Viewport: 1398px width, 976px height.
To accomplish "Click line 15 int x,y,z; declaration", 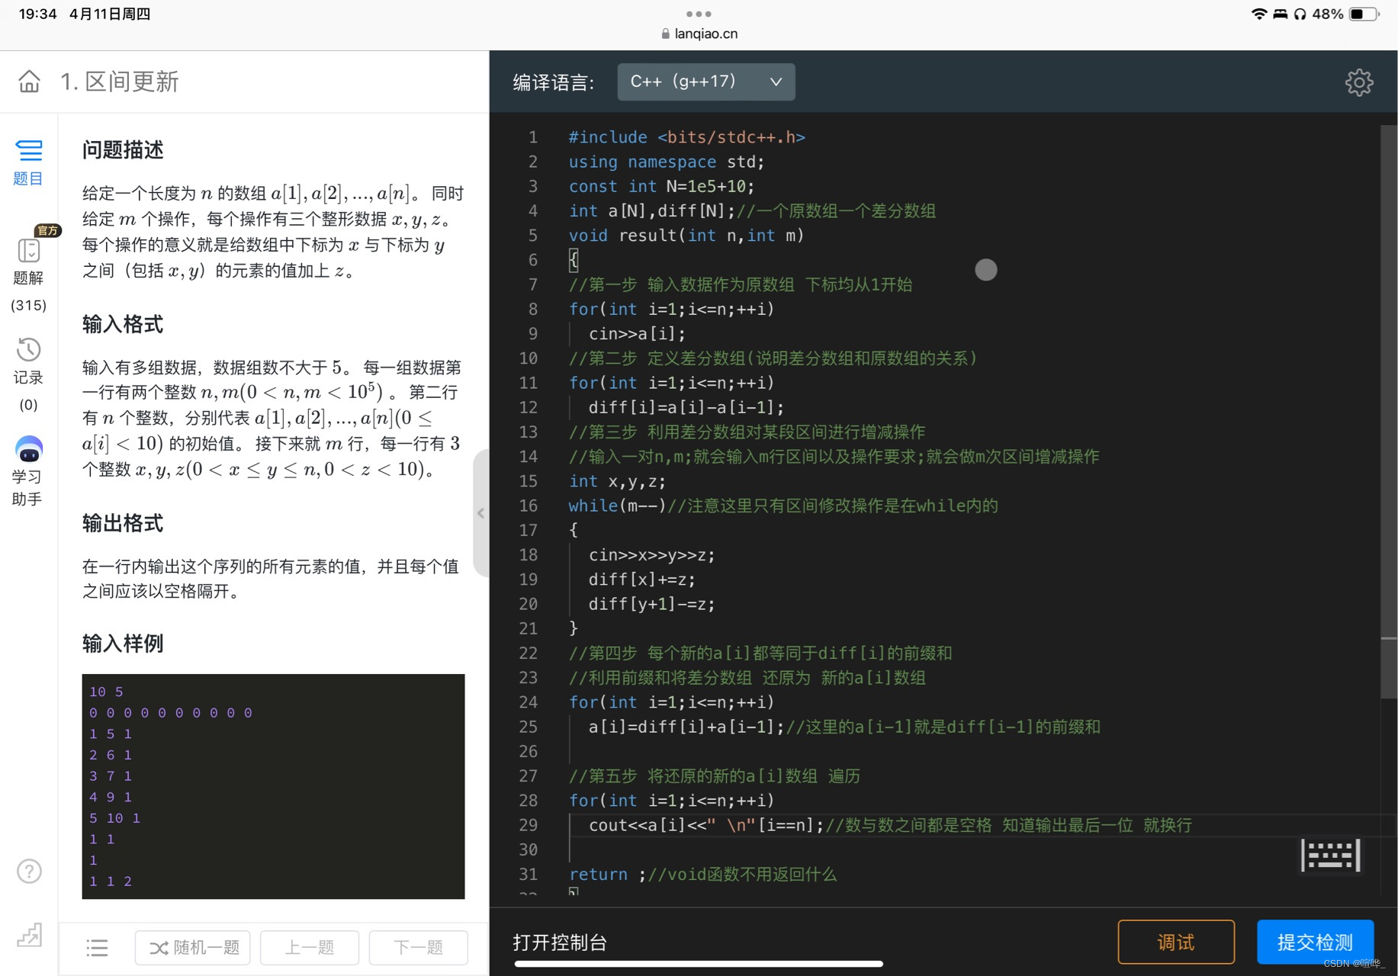I will coord(617,481).
